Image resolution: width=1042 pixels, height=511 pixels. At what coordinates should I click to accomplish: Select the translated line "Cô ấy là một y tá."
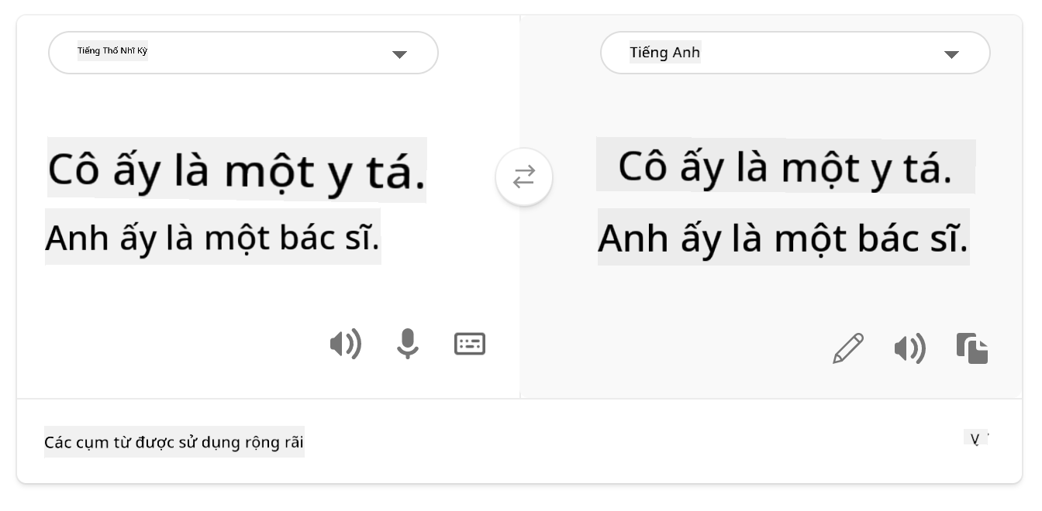[785, 166]
